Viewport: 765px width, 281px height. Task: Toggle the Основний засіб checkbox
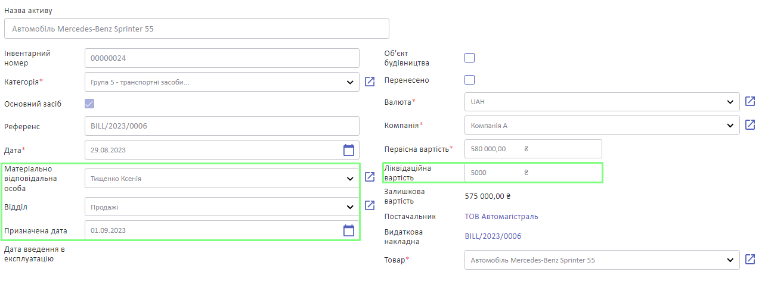pyautogui.click(x=89, y=104)
